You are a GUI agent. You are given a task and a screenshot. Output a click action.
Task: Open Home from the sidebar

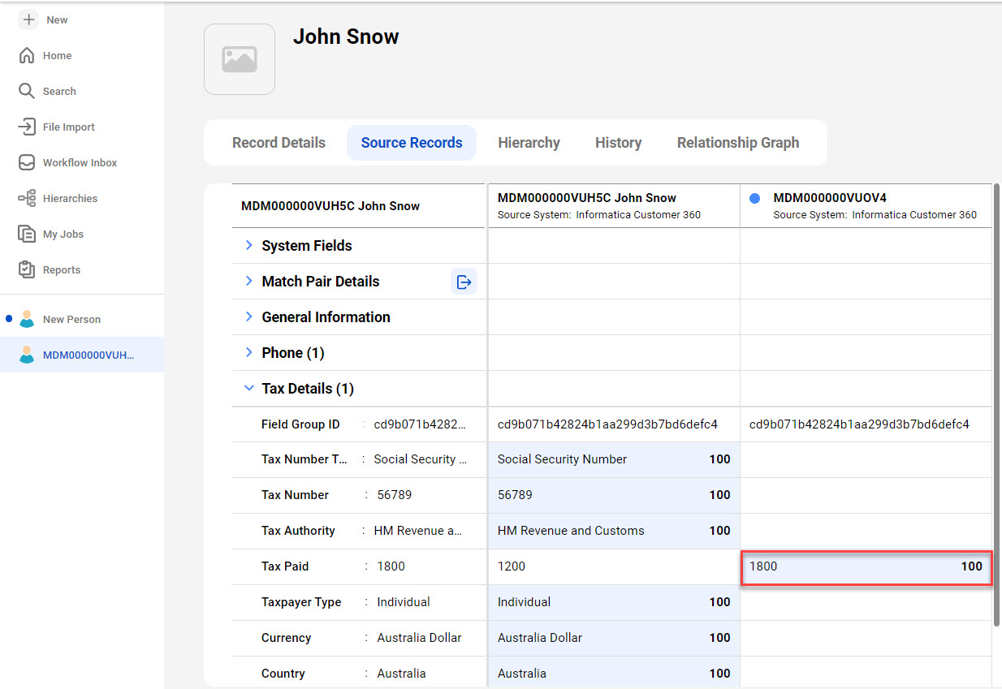coord(45,55)
